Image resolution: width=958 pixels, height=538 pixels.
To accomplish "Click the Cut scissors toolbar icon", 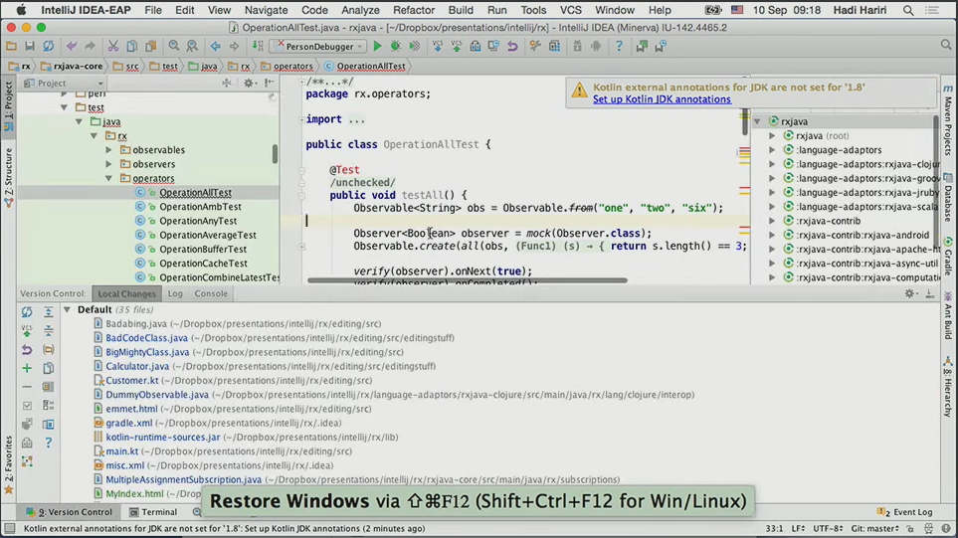I will 113,47.
